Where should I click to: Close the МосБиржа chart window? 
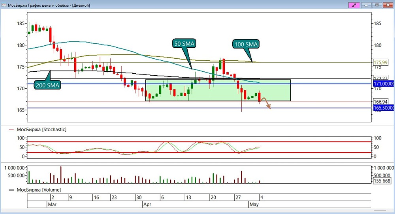tap(387, 5)
